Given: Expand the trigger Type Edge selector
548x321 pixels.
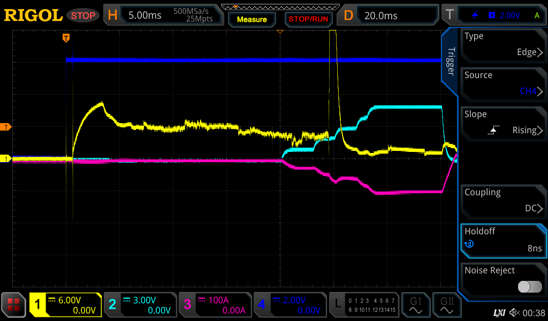Looking at the screenshot, I should click(x=503, y=45).
